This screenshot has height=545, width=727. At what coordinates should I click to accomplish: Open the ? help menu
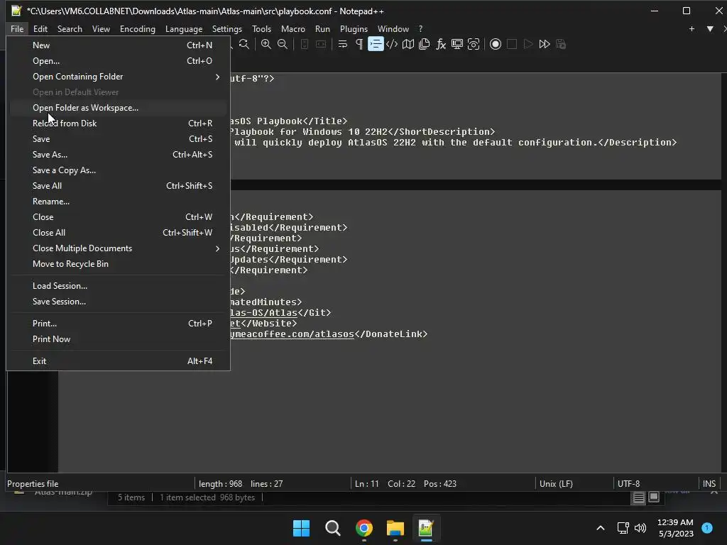420,28
